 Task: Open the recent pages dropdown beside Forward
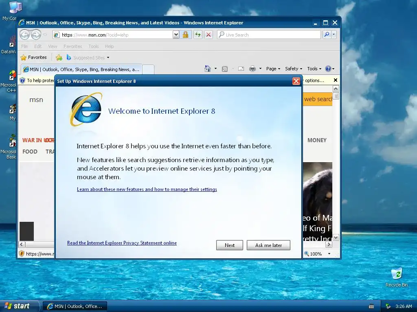45,35
